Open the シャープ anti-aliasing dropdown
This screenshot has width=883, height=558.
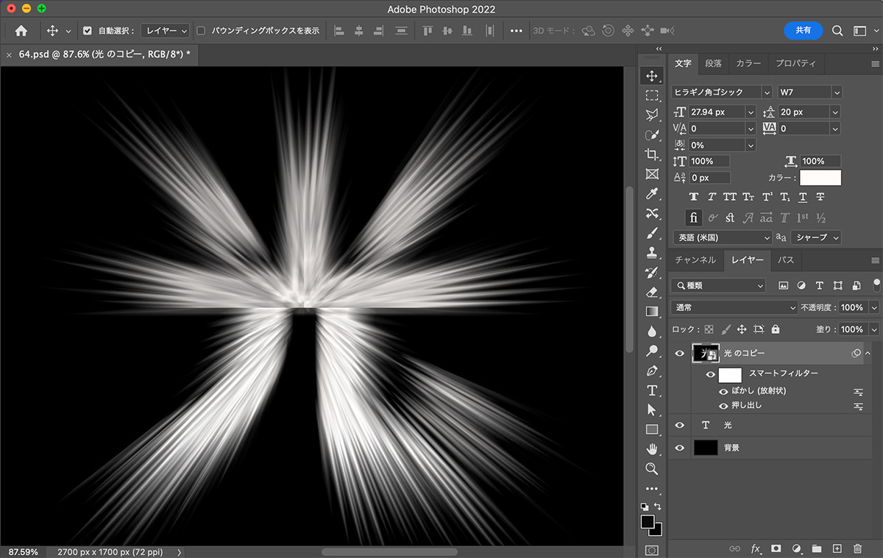[x=815, y=237]
